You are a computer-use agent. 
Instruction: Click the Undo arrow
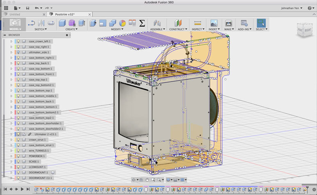(x=36, y=8)
